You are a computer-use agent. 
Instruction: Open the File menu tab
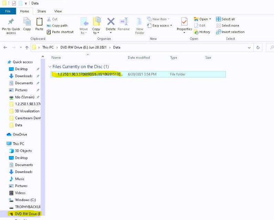click(8, 11)
